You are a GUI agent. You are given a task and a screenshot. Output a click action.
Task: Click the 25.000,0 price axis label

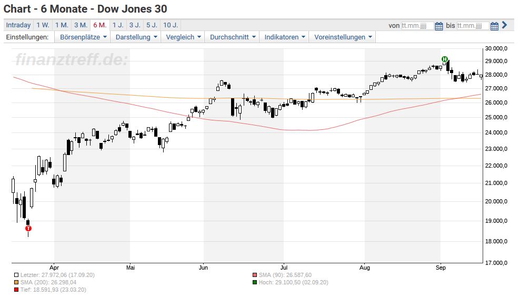[x=496, y=118]
